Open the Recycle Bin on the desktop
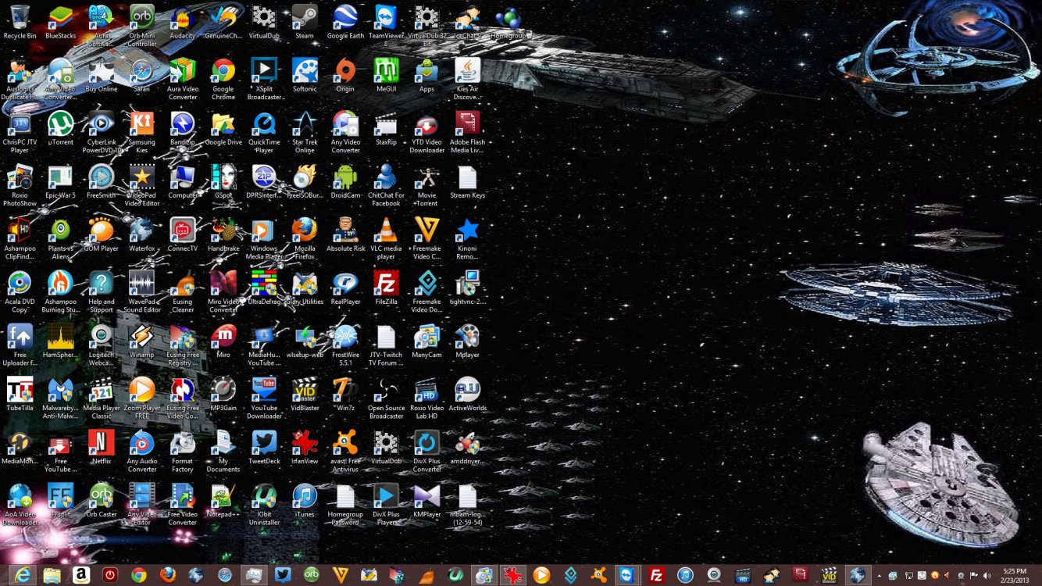 [20, 21]
